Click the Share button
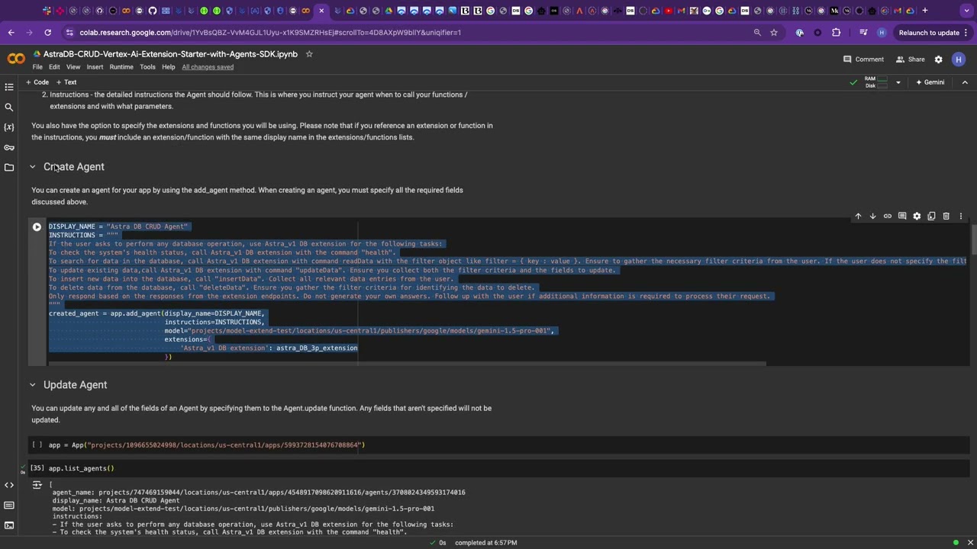977x549 pixels. [910, 59]
